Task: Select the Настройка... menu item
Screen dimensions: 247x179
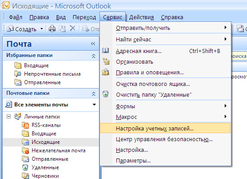Action: click(x=165, y=150)
